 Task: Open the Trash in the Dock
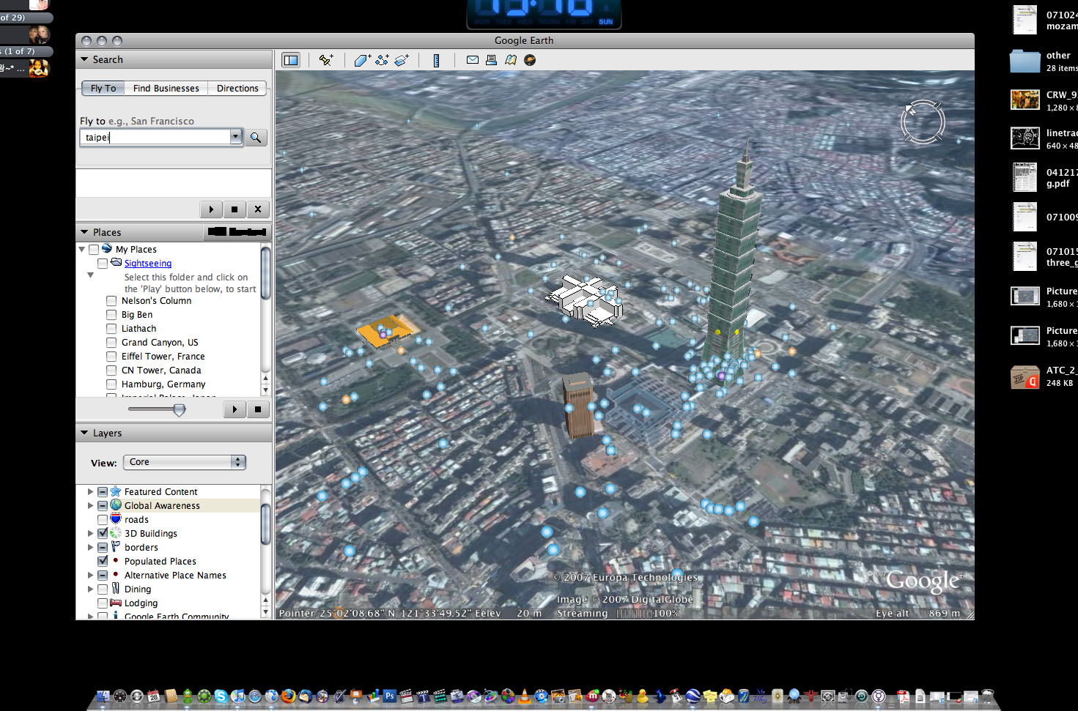pyautogui.click(x=987, y=696)
